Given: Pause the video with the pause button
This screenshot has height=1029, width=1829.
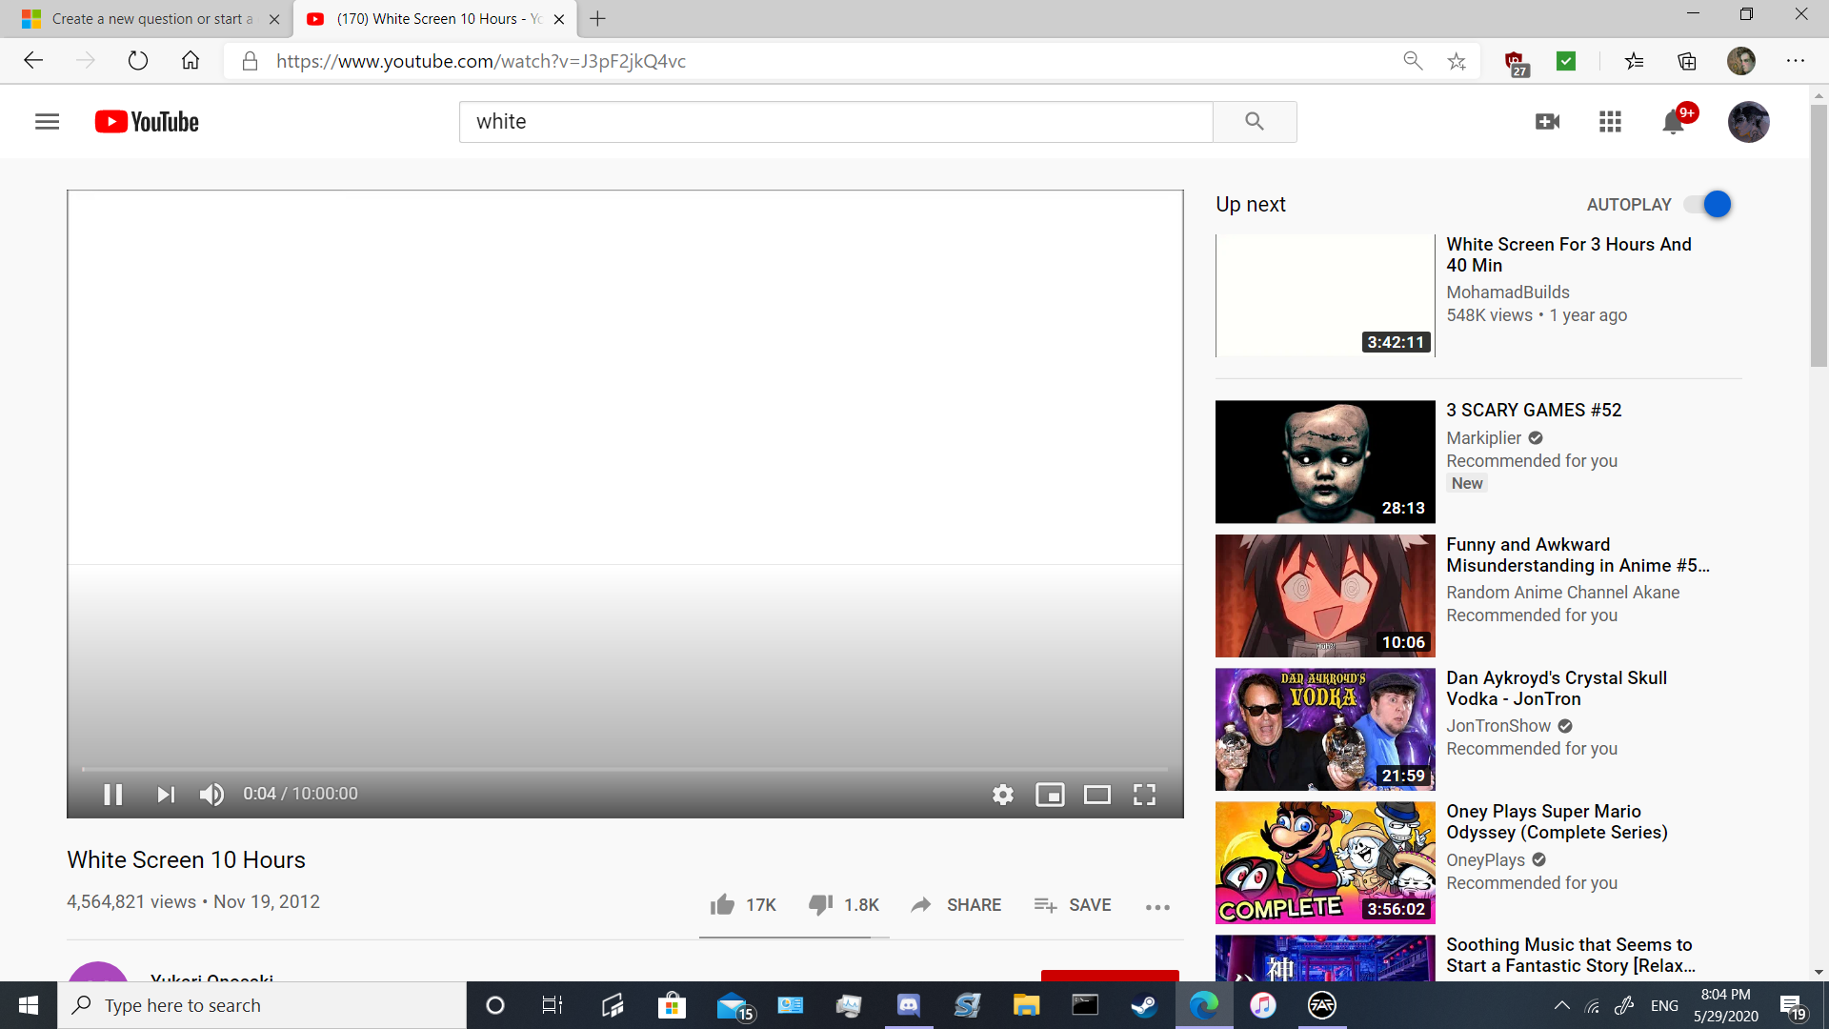Looking at the screenshot, I should click(x=112, y=795).
